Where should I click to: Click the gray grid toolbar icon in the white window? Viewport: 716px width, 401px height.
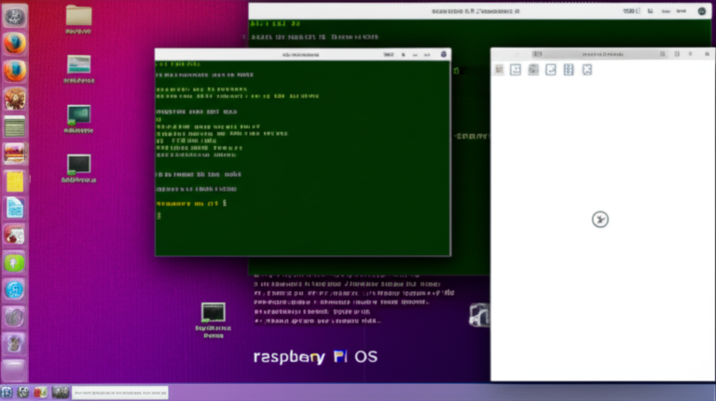pos(533,70)
